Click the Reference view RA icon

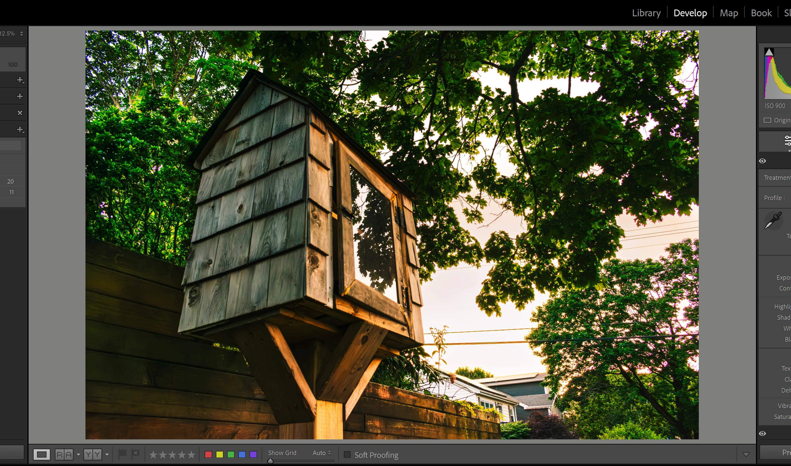point(64,455)
